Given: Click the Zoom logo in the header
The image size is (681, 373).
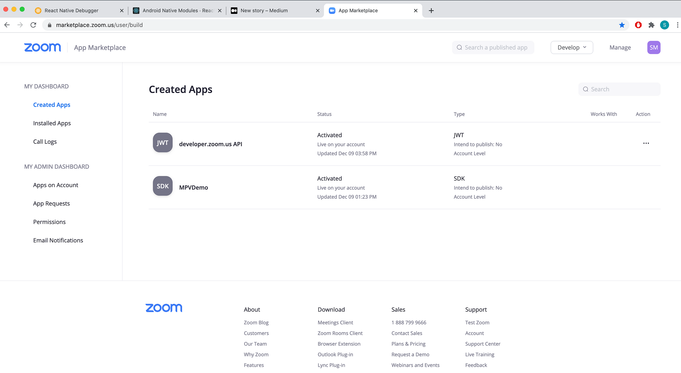Looking at the screenshot, I should tap(43, 47).
